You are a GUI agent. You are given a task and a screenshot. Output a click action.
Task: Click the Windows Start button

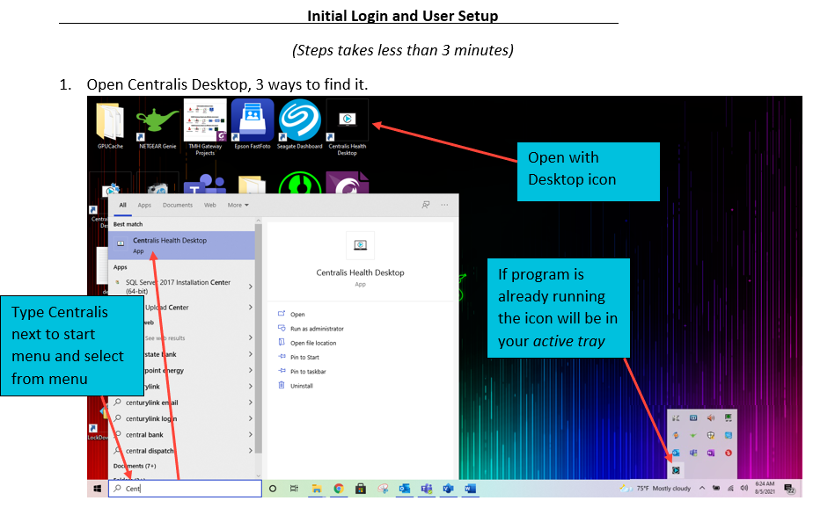[x=97, y=489]
